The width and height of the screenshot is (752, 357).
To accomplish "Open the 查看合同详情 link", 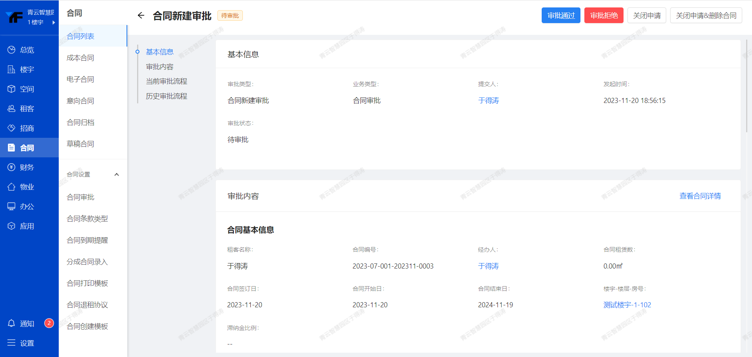I will pos(700,196).
